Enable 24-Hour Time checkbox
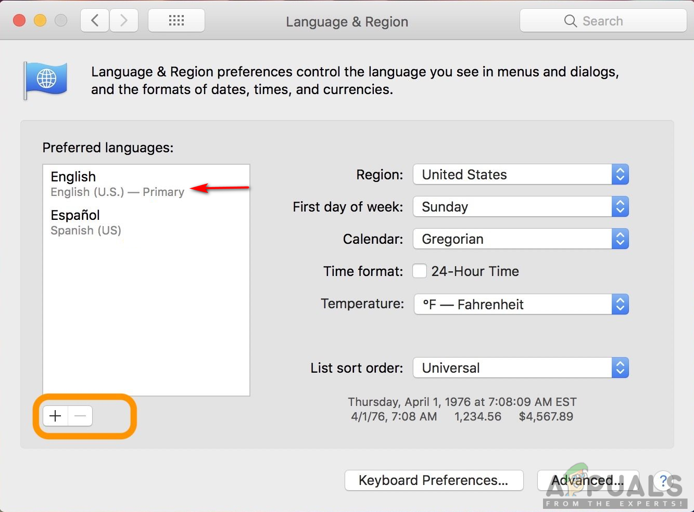Viewport: 694px width, 512px height. (420, 271)
